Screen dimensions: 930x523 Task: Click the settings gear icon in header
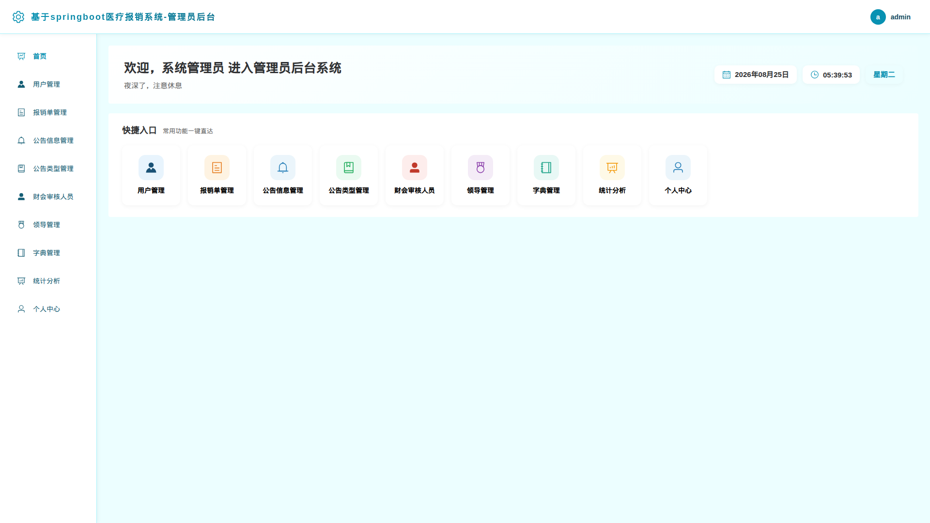[x=18, y=17]
